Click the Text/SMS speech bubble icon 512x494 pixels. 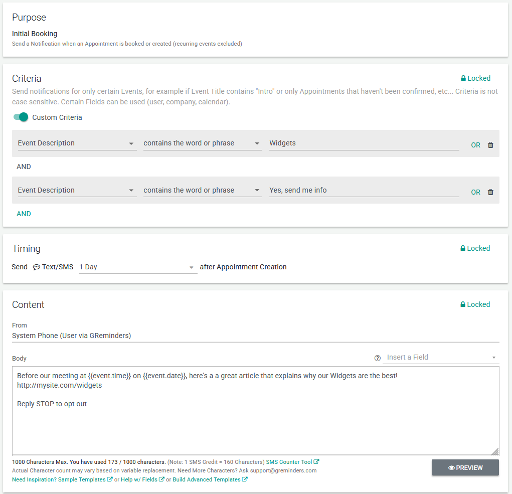pos(37,267)
